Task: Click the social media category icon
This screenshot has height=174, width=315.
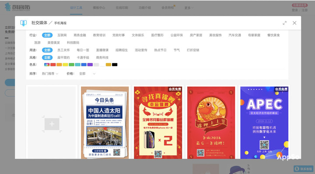Action: (x=24, y=23)
